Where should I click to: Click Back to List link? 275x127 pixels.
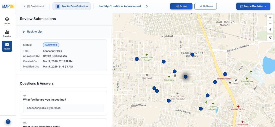click(32, 31)
